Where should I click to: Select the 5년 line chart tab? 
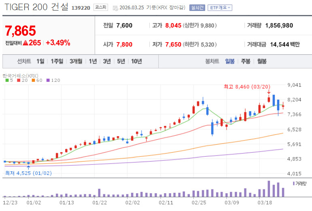(x=121, y=61)
